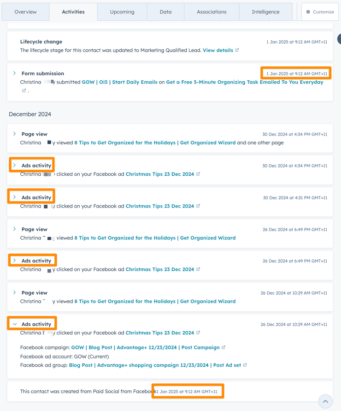Expand the Form submission entry

point(15,73)
